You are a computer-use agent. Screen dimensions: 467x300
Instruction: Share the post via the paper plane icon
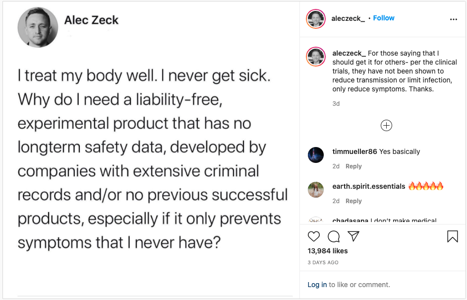(353, 236)
